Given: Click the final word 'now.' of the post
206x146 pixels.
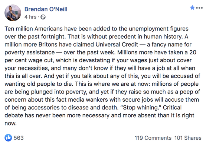Looking at the screenshot, I should (11, 123).
